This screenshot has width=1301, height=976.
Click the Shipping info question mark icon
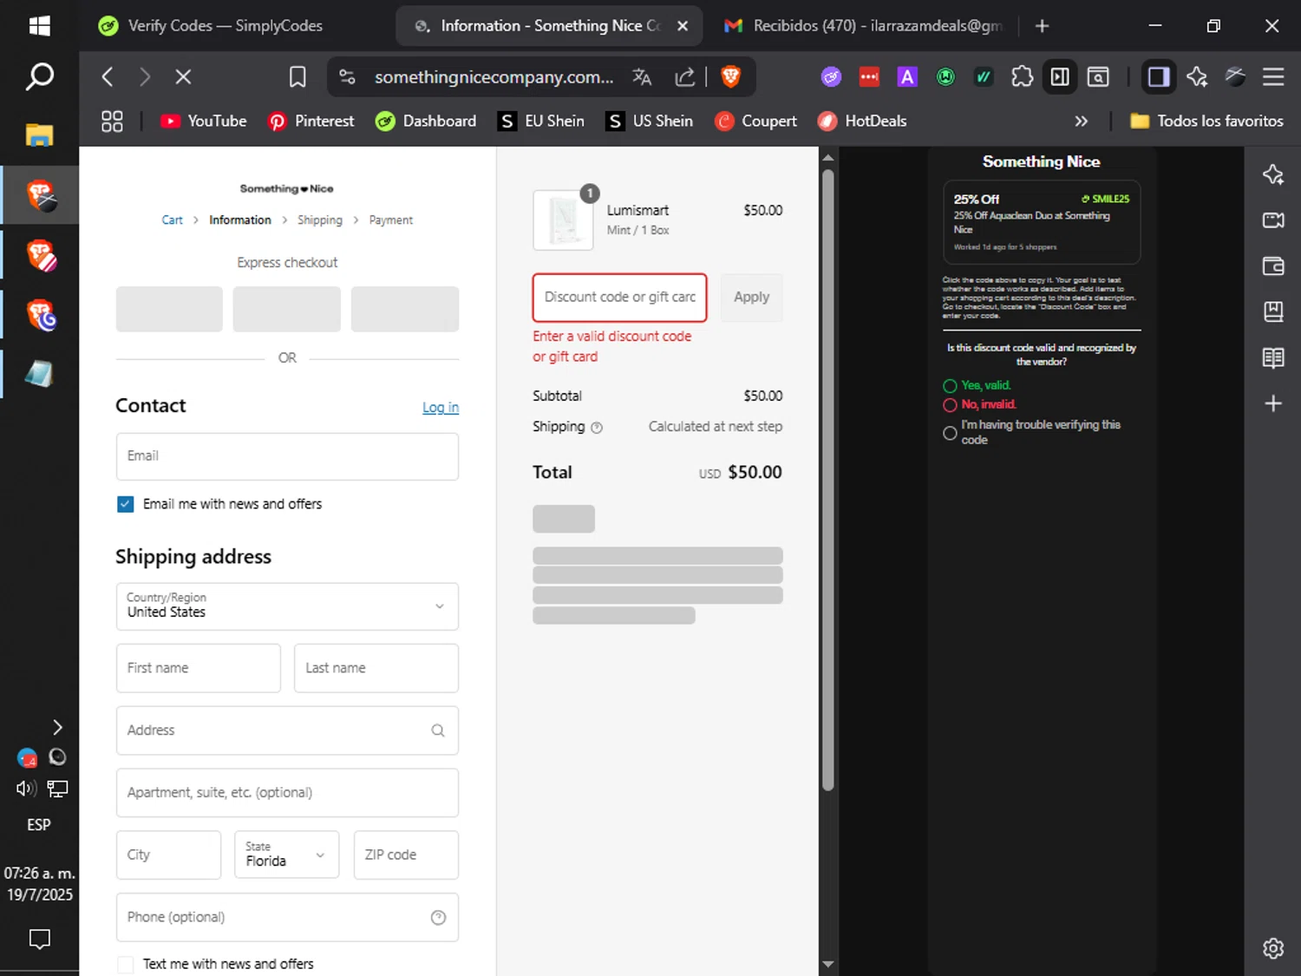(597, 428)
